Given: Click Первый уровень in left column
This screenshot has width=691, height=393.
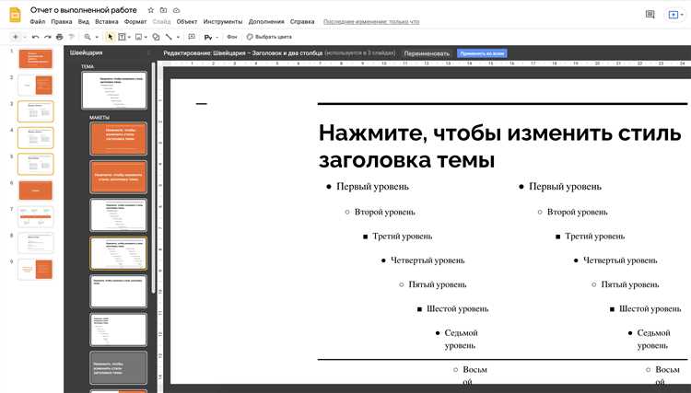Looking at the screenshot, I should pyautogui.click(x=372, y=187).
